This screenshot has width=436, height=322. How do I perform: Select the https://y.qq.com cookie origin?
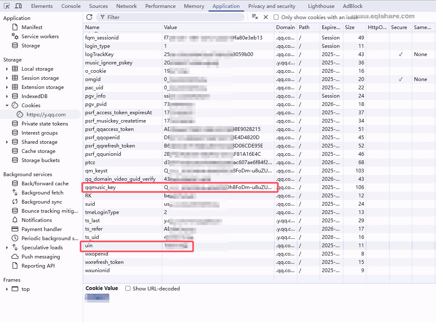point(46,115)
